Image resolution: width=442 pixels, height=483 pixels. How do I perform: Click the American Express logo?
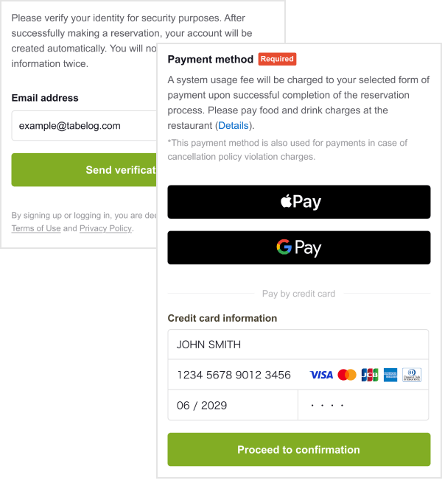click(x=390, y=375)
